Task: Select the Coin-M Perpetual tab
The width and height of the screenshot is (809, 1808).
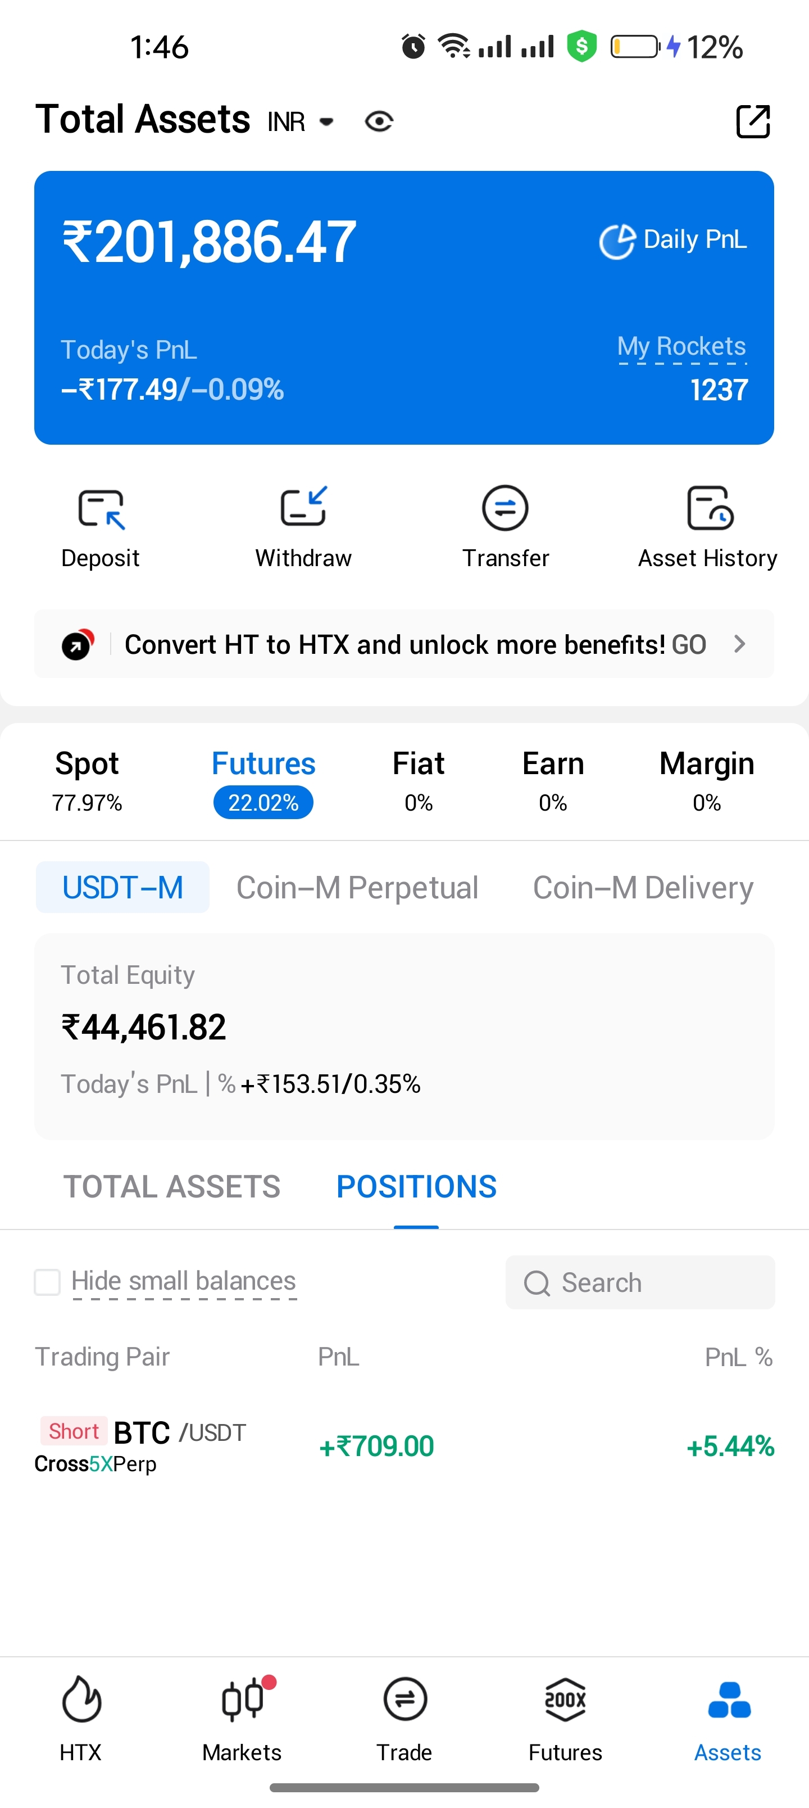Action: (x=357, y=888)
